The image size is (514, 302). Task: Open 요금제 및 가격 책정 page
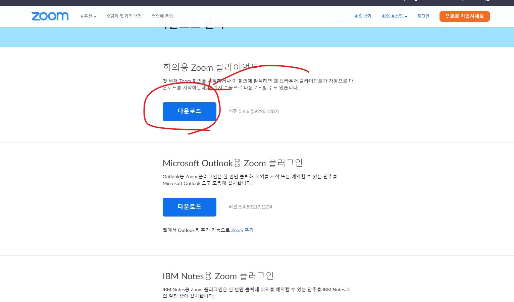(x=124, y=16)
